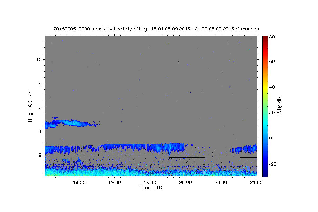Click the colorbar value 0
Viewport: 318px width, 212px height.
271,138
